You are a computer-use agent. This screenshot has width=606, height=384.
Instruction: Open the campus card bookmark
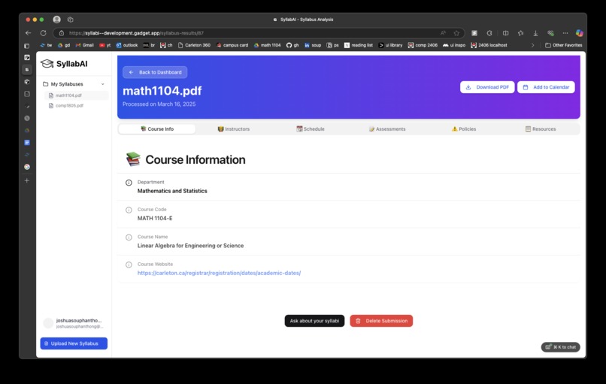click(x=232, y=45)
